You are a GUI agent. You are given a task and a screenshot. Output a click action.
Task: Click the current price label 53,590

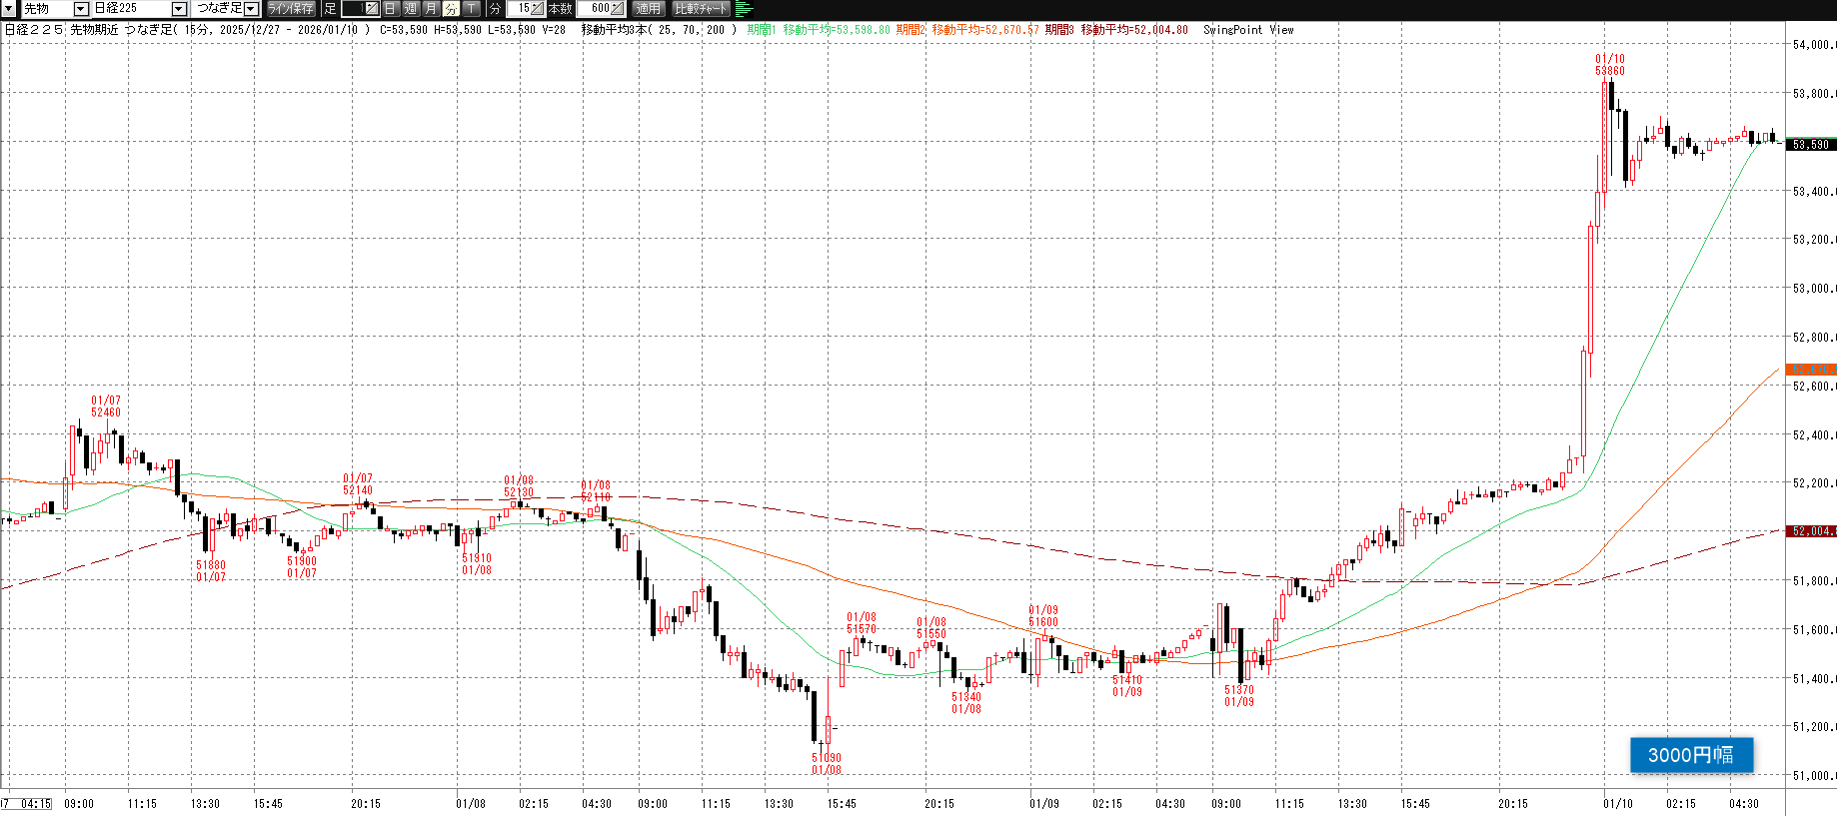click(x=1810, y=145)
